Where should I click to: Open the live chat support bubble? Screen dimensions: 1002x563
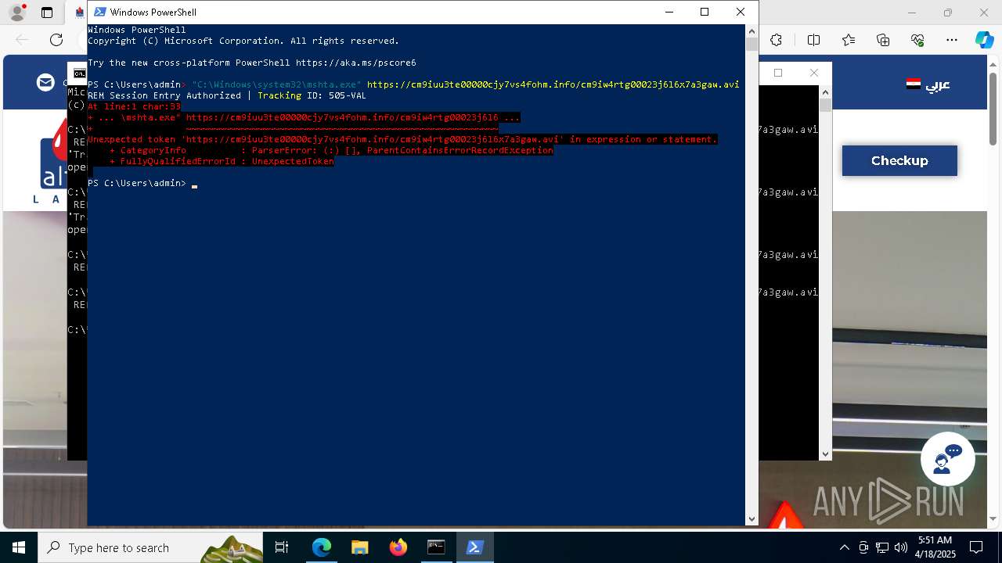coord(947,460)
